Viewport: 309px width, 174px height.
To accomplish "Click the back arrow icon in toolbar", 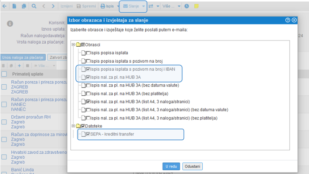I will [4, 6].
